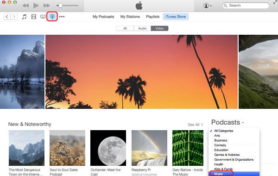Open The Most Dangerous Town podcast artwork
Image resolution: width=278 pixels, height=176 pixels.
click(26, 148)
